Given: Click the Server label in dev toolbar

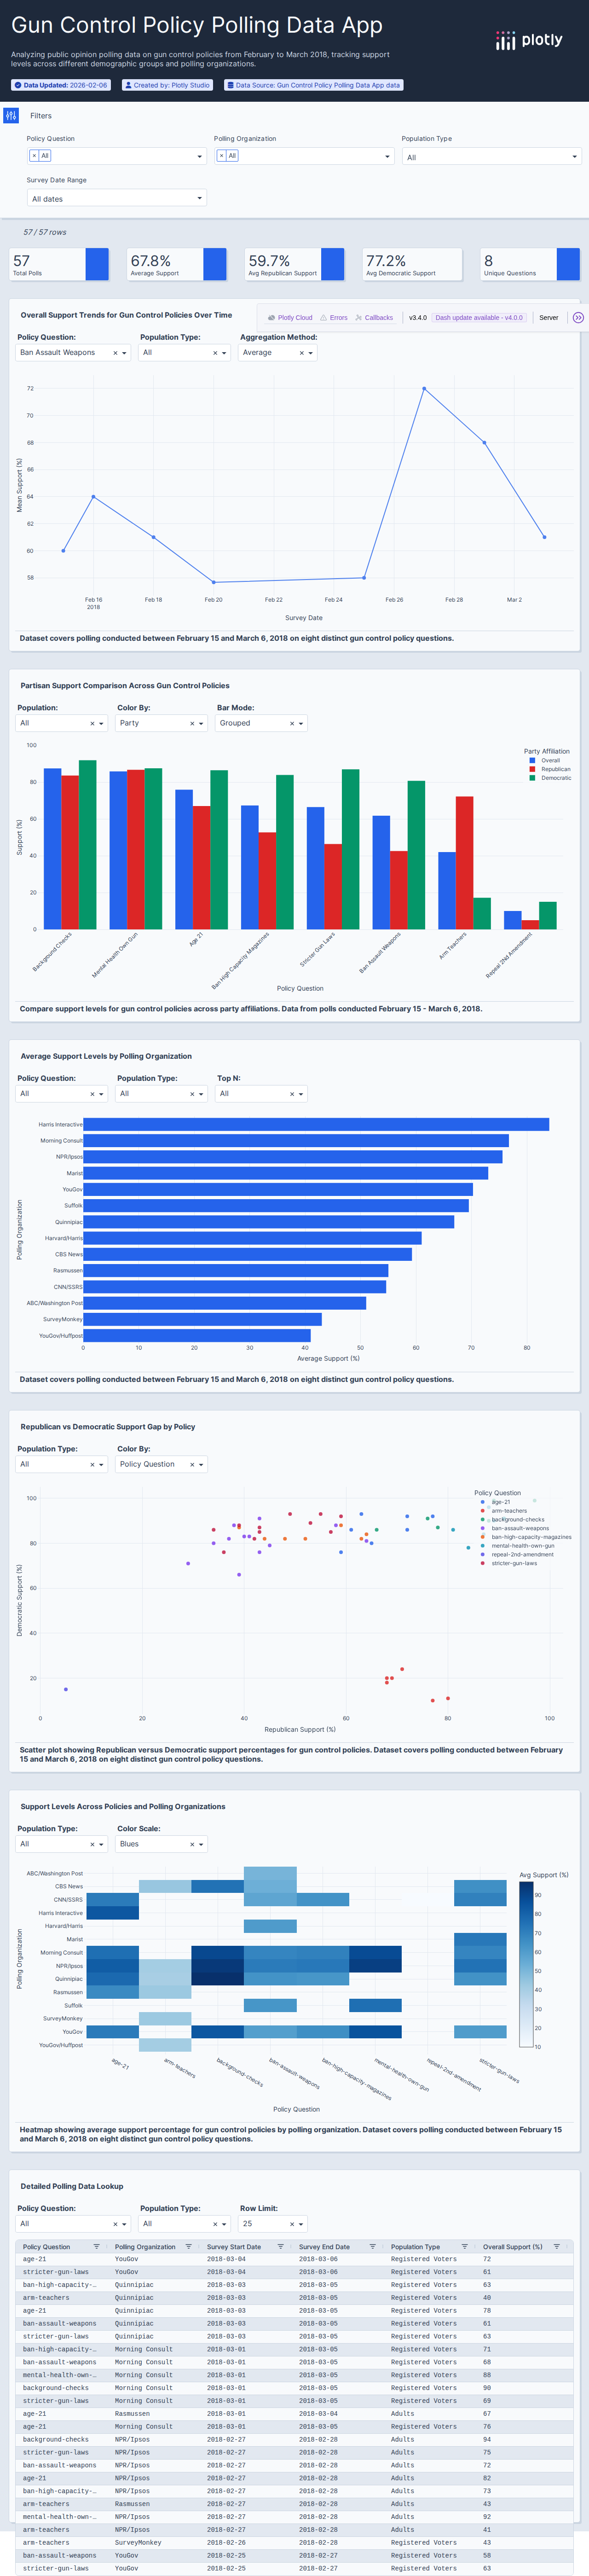Looking at the screenshot, I should click(x=549, y=318).
